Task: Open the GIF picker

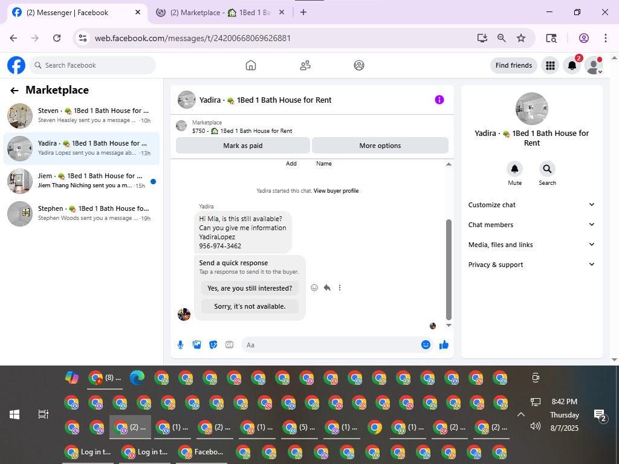Action: tap(229, 345)
